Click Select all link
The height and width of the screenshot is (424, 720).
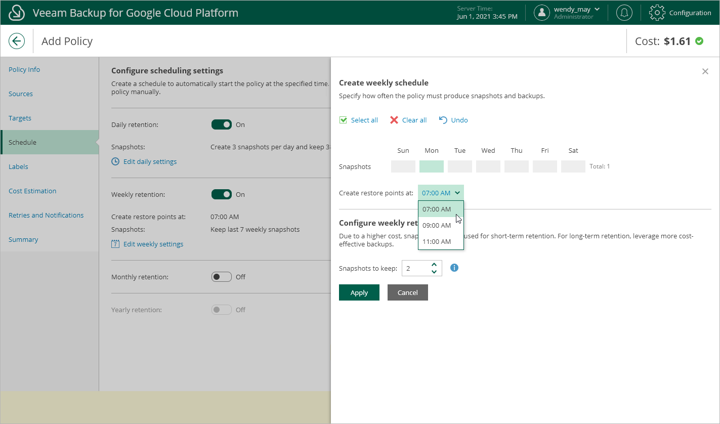coord(364,120)
